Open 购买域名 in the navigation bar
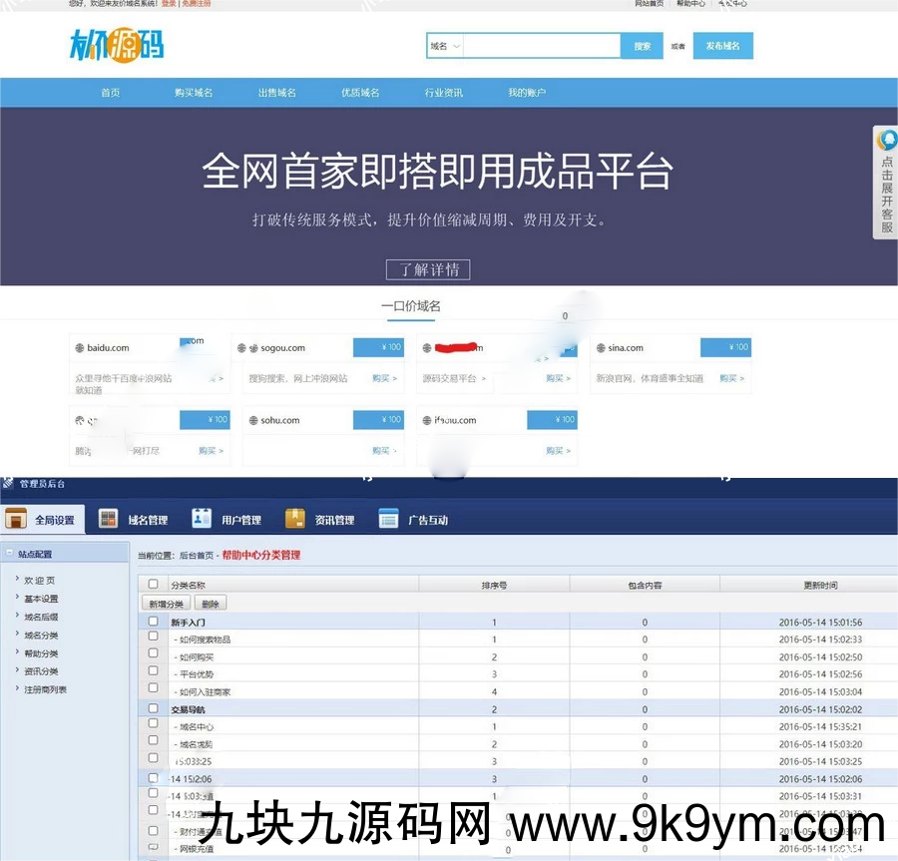Image resolution: width=898 pixels, height=861 pixels. 194,93
